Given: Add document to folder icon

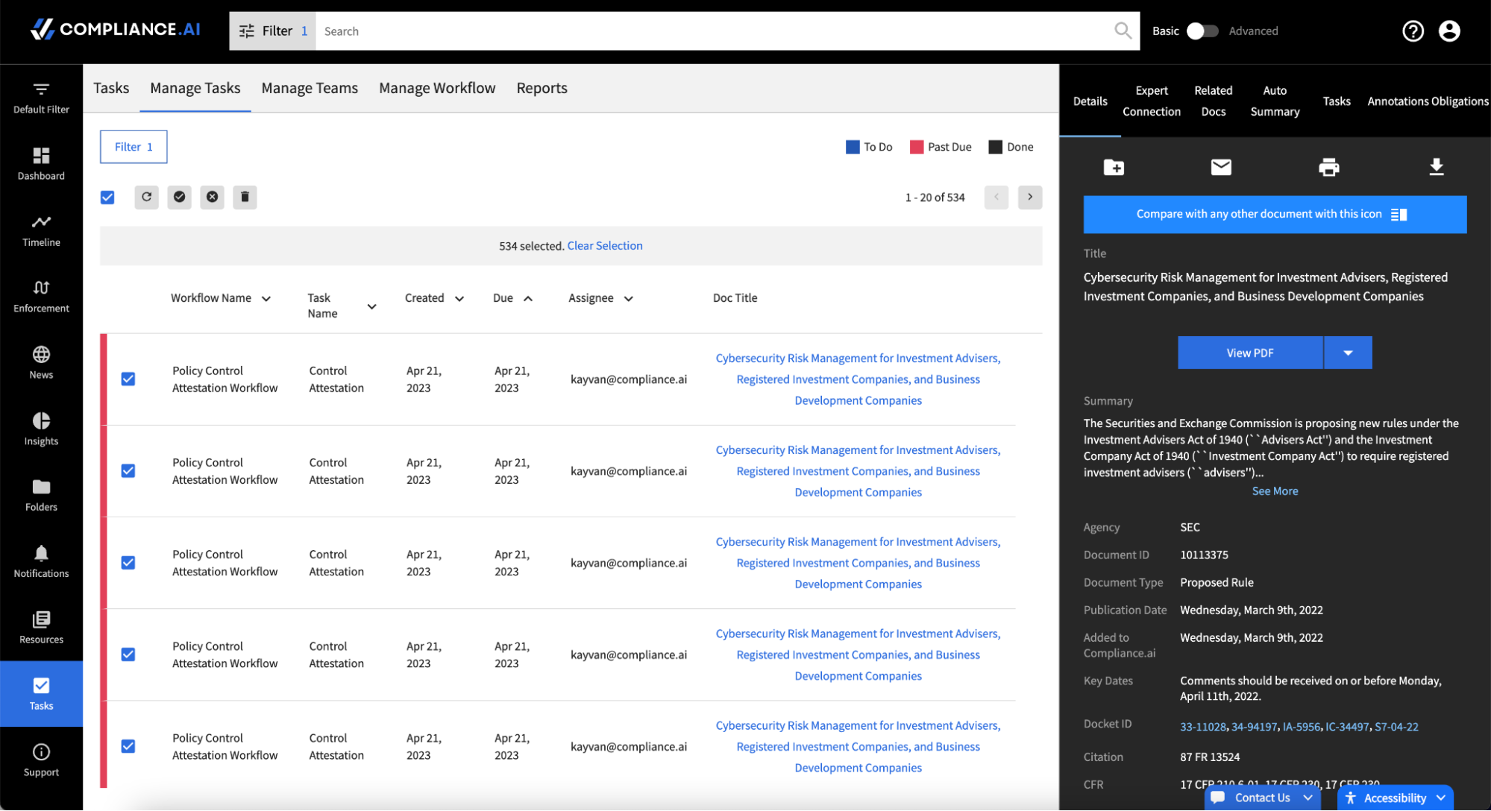Looking at the screenshot, I should click(x=1114, y=167).
